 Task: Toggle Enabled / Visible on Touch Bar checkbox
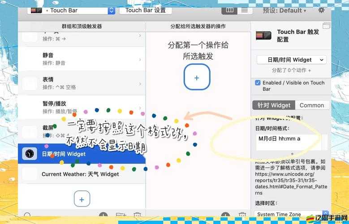(x=258, y=83)
